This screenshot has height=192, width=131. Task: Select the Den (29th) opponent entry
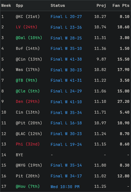(x=28, y=101)
